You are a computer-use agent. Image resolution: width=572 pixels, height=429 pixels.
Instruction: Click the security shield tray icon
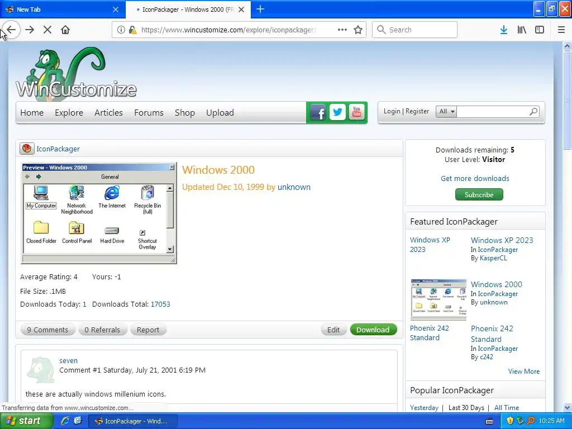pyautogui.click(x=510, y=421)
